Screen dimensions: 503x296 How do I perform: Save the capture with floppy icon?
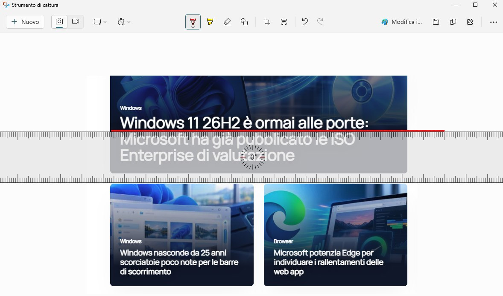[436, 22]
